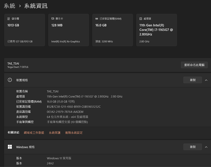The height and width of the screenshot is (167, 211).
Task: Go back to 系統 breadcrumb
Action: (9, 6)
